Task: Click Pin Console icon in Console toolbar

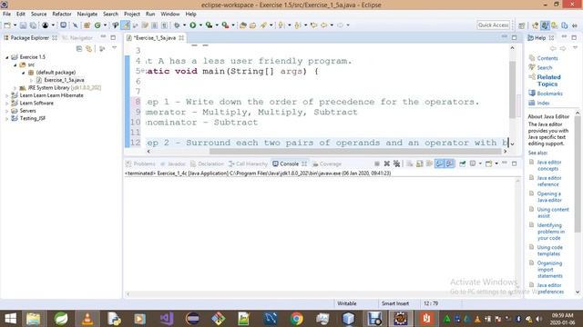Action: coord(462,163)
